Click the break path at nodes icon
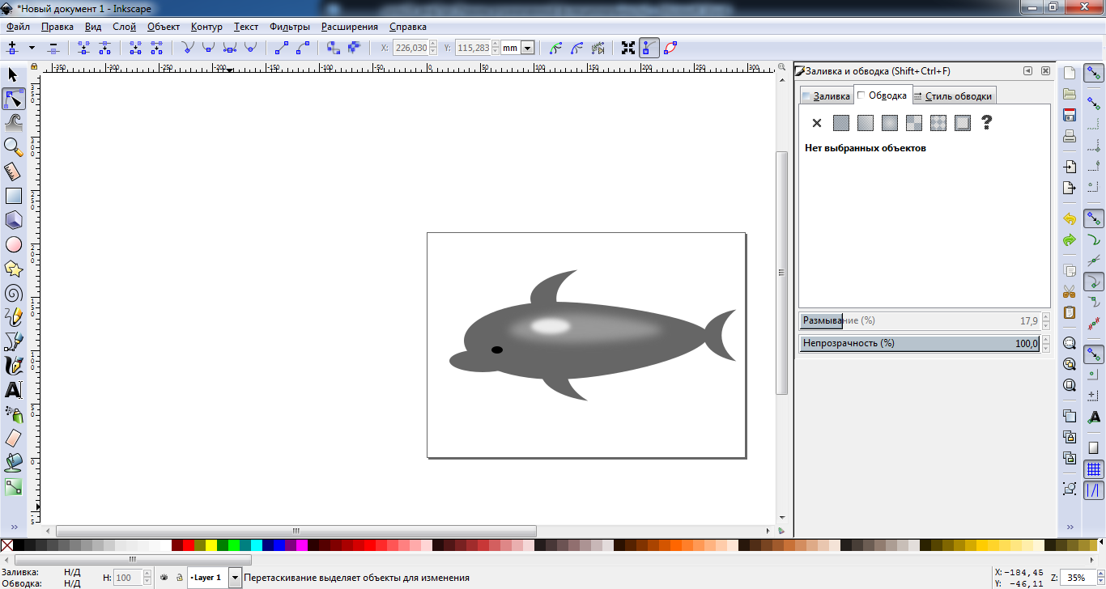 click(x=104, y=48)
